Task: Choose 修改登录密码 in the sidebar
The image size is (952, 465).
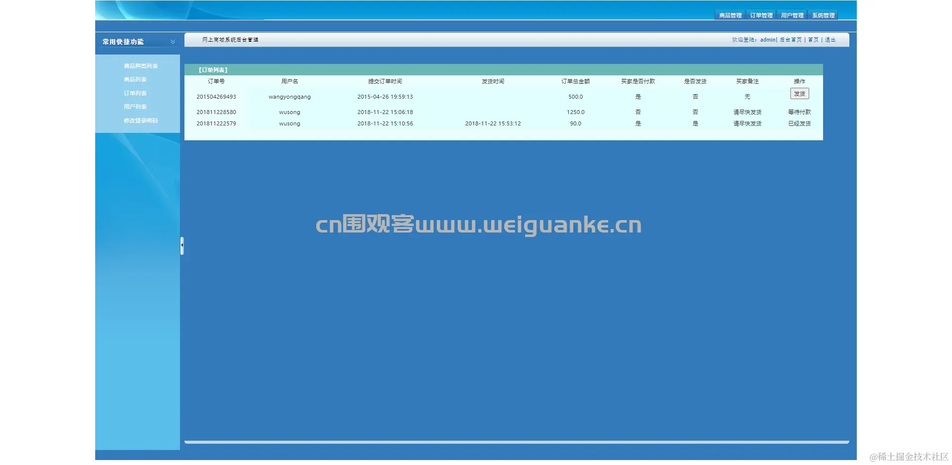Action: pos(141,120)
